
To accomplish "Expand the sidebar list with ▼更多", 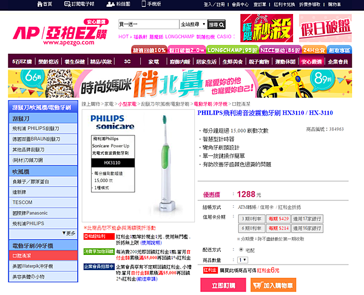I will click(x=69, y=233).
